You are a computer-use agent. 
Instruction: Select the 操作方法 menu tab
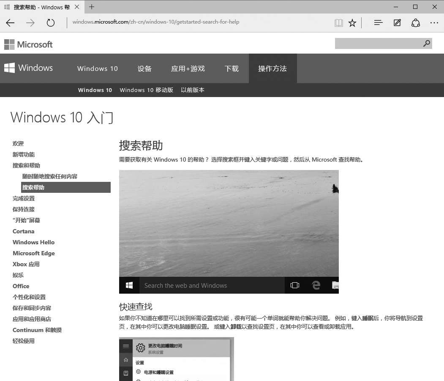pyautogui.click(x=272, y=68)
